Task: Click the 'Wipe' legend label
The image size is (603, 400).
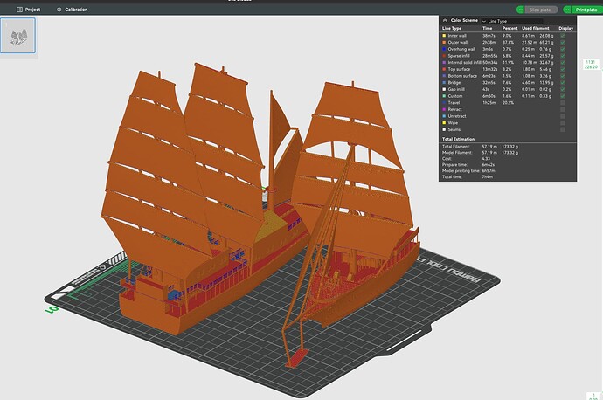Action: [x=453, y=123]
